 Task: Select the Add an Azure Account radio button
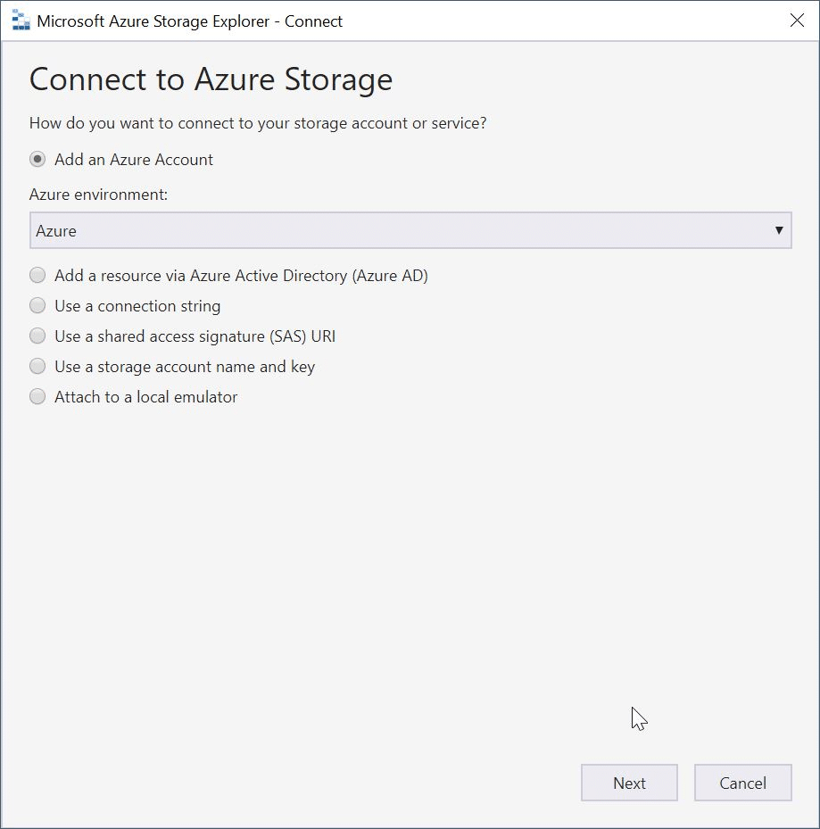click(x=37, y=159)
